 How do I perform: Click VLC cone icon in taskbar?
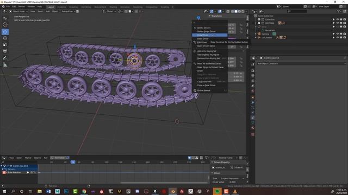(235, 191)
